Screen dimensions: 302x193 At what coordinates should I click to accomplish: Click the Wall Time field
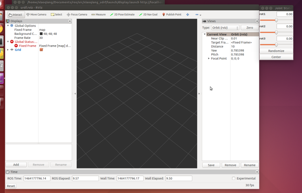(x=130, y=178)
